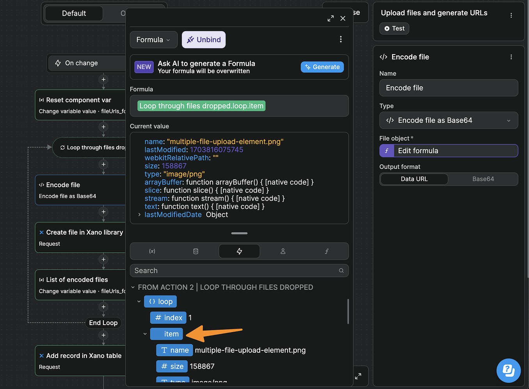Click the Edit formula icon on File object field

387,150
